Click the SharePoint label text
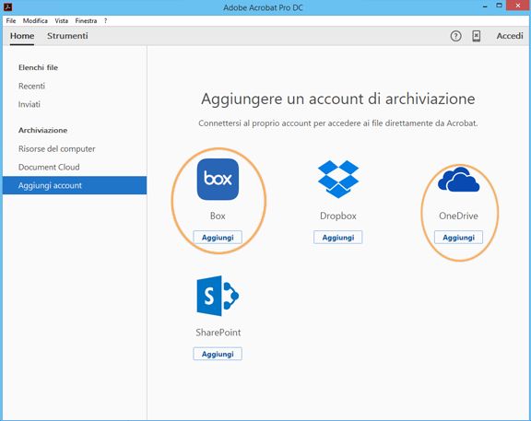531x421 pixels. pyautogui.click(x=218, y=333)
